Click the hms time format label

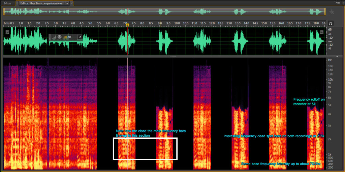pyautogui.click(x=7, y=23)
